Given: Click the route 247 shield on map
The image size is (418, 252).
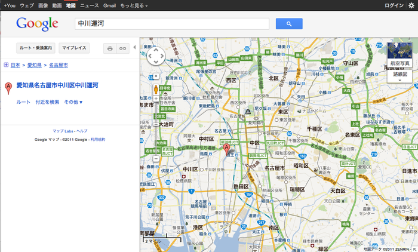Looking at the screenshot, I should (262, 222).
